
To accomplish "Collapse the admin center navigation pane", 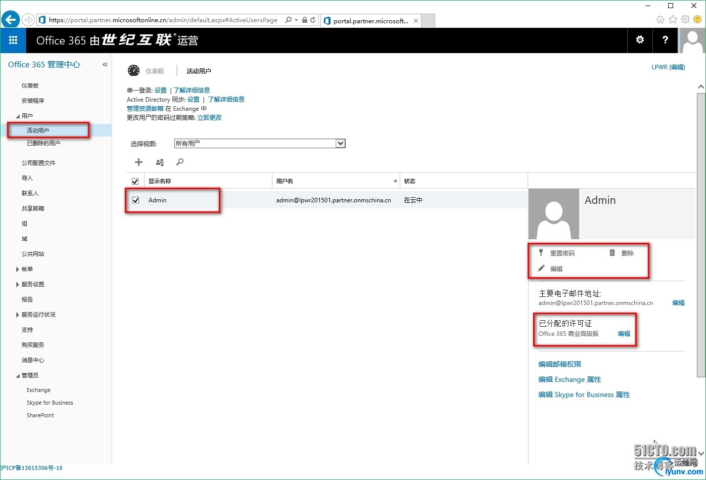I will pos(105,64).
